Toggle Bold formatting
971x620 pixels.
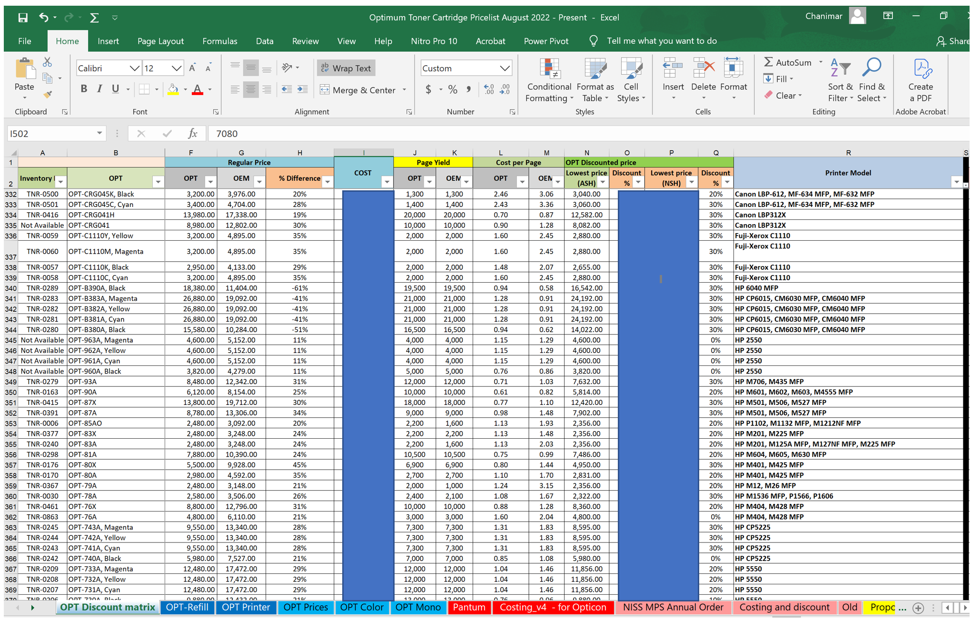[x=84, y=89]
